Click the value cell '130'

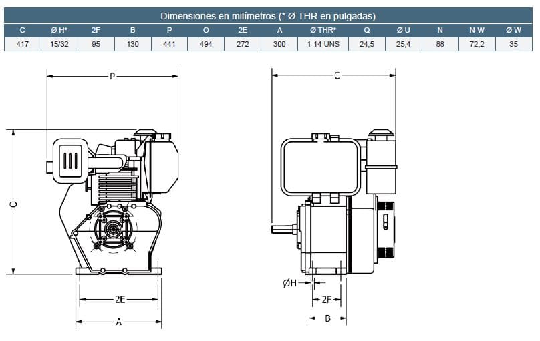[132, 44]
